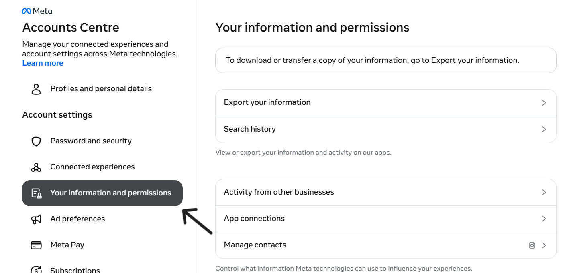Expand the Search history chevron
Viewport: 569px width, 273px height.
pos(544,129)
